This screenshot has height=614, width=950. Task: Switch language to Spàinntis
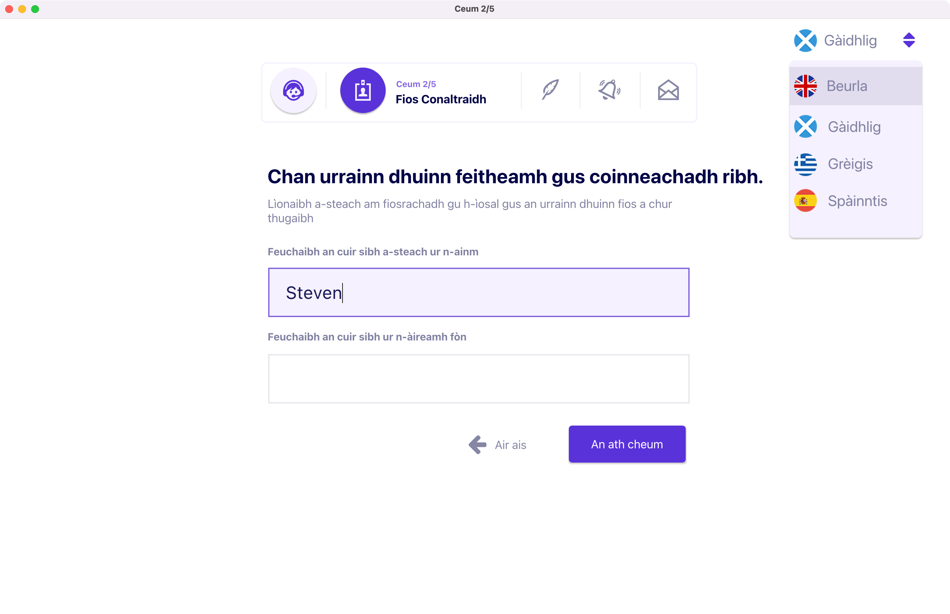pos(857,201)
